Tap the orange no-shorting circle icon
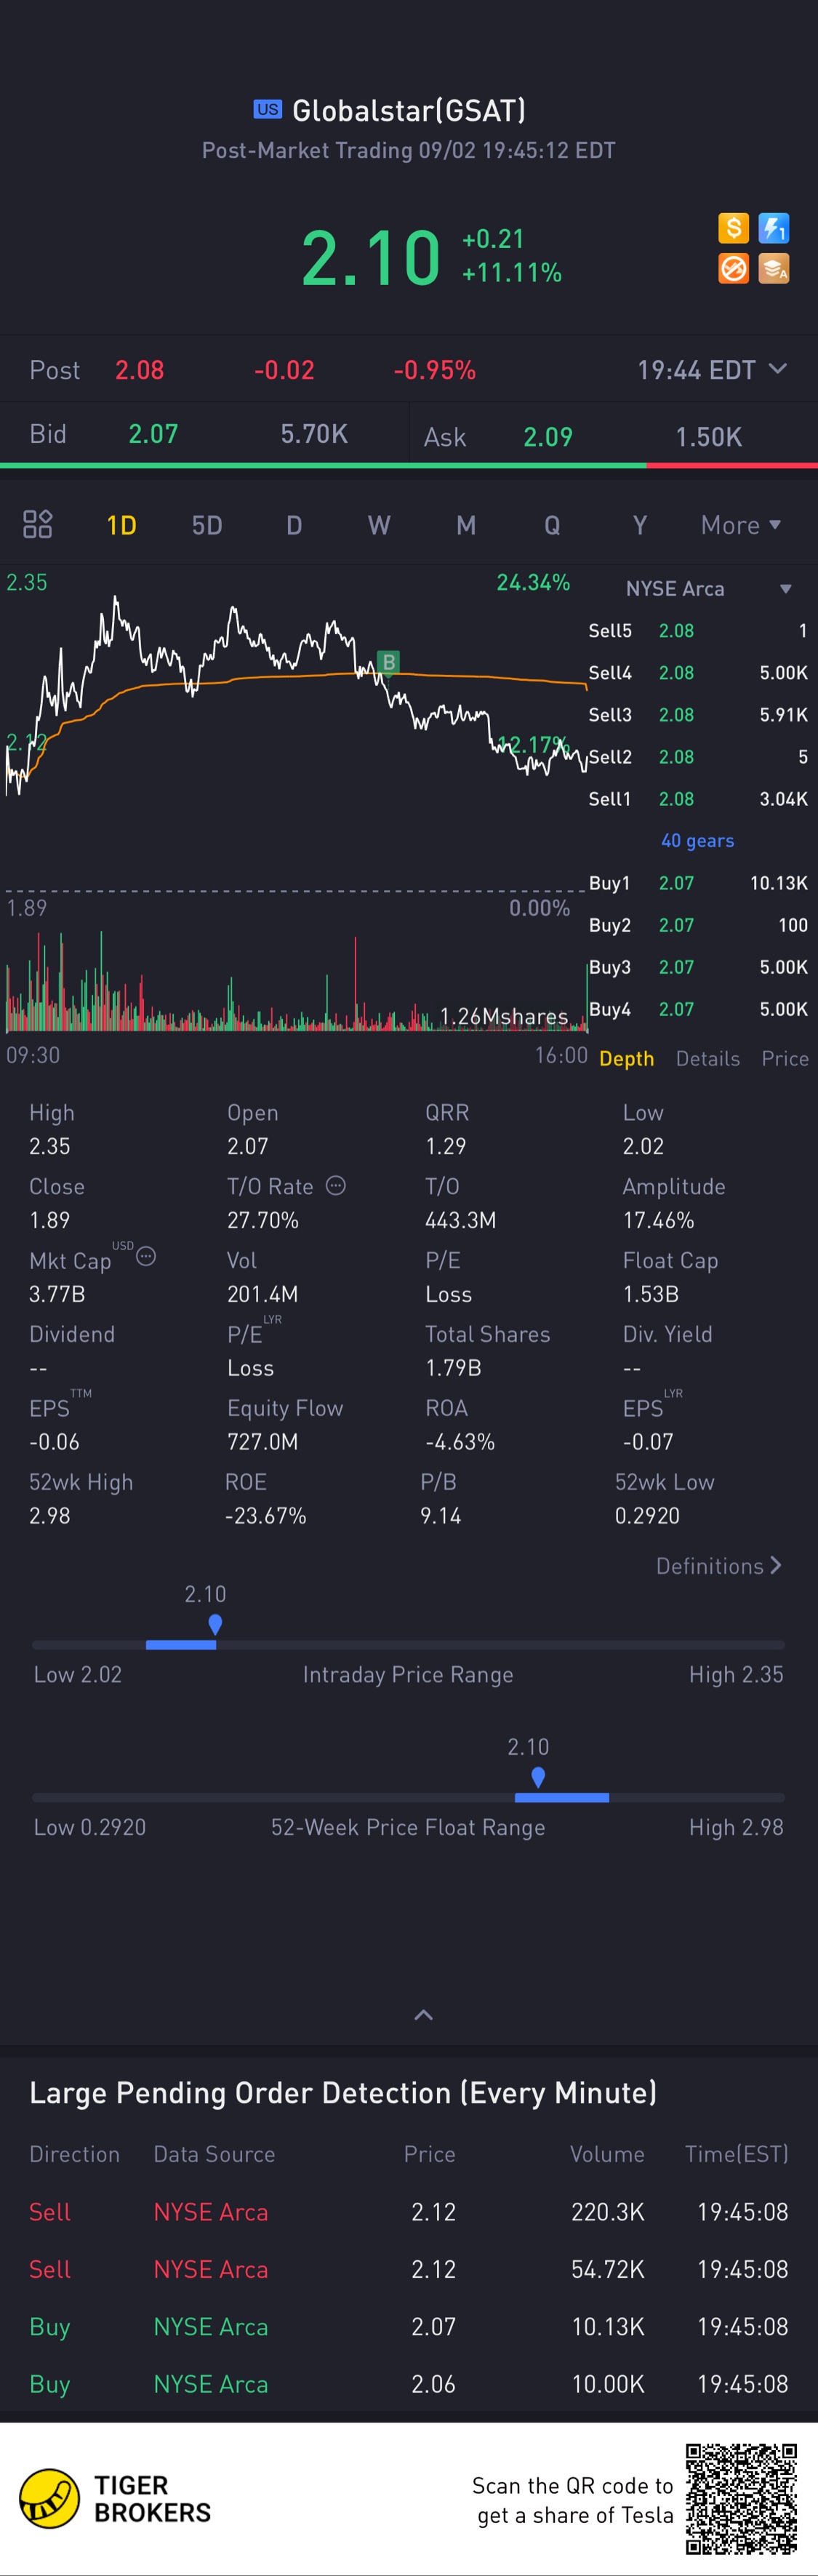The height and width of the screenshot is (2576, 818). click(733, 268)
